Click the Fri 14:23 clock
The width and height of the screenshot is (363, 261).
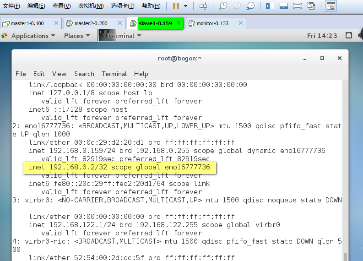click(x=322, y=36)
